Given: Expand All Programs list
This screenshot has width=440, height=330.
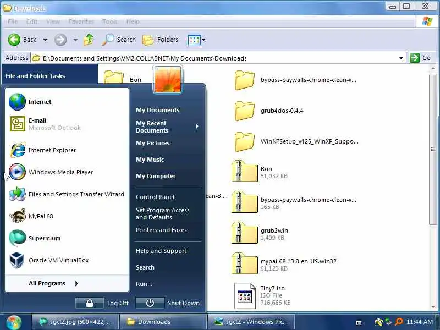Looking at the screenshot, I should (53, 283).
